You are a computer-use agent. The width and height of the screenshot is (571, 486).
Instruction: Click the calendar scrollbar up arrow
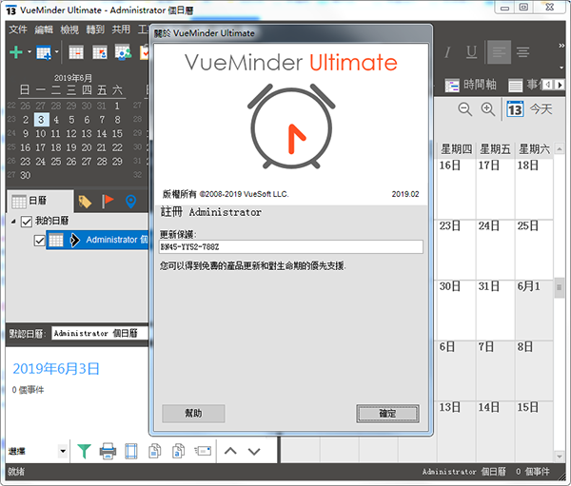click(560, 149)
